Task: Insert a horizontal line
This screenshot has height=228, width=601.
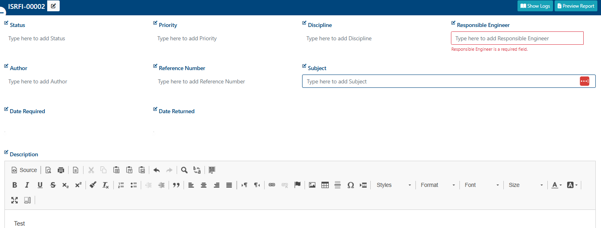Action: click(x=338, y=185)
